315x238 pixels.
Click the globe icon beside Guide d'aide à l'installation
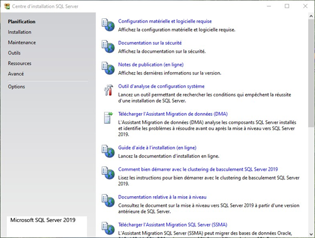click(x=108, y=151)
